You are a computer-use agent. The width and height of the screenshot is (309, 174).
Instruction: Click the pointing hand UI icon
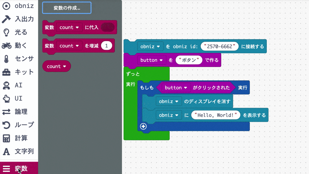[6, 98]
